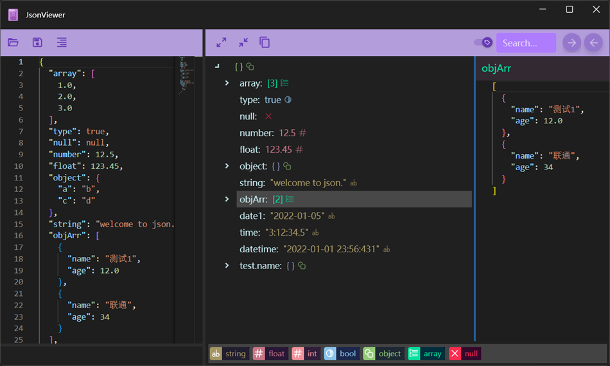Select the date1 tree row

pos(354,216)
